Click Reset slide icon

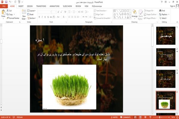click(x=28, y=14)
